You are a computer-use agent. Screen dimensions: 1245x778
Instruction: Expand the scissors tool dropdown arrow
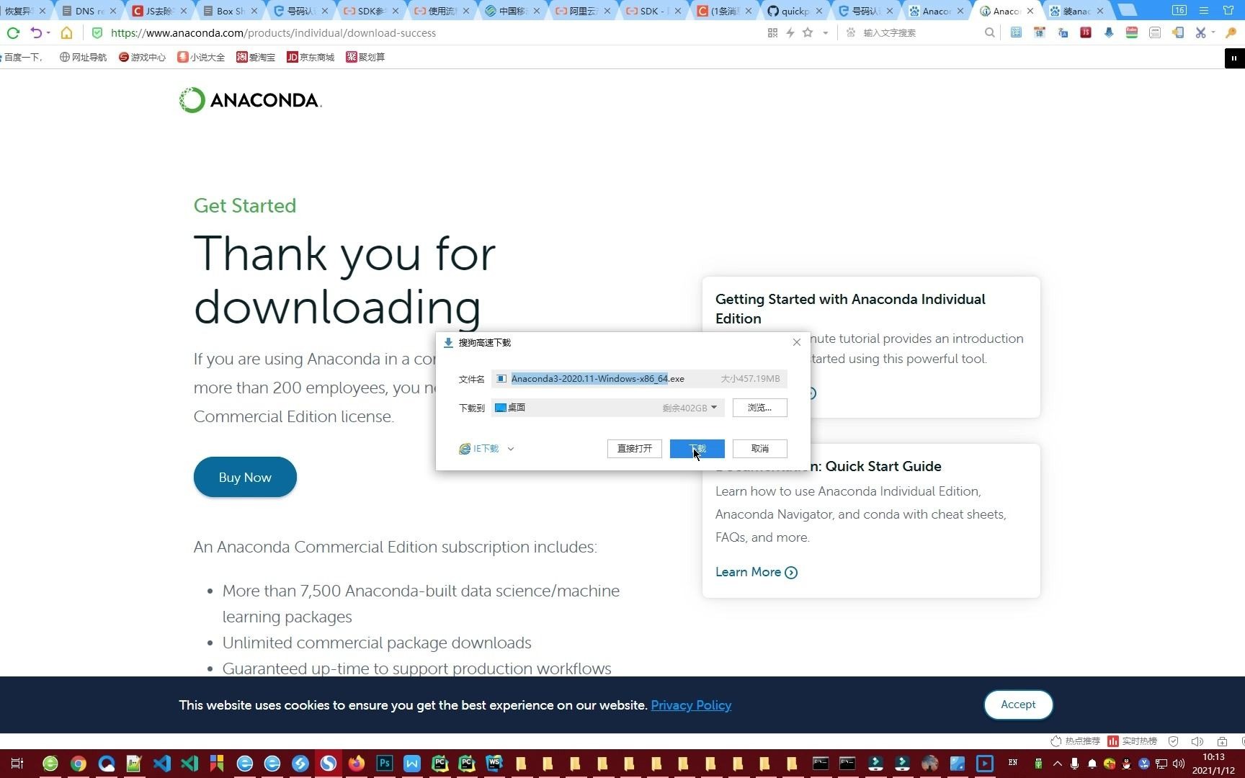pos(1213,33)
